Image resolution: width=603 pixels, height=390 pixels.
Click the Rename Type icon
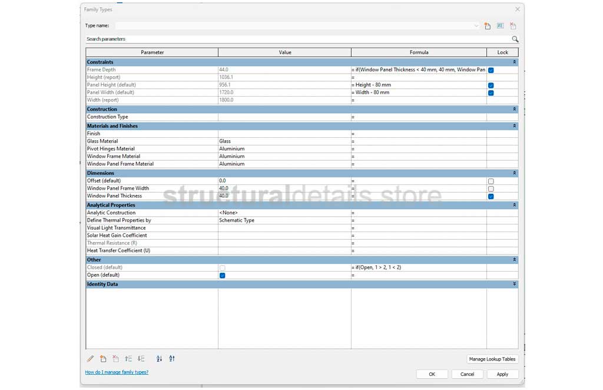[500, 26]
